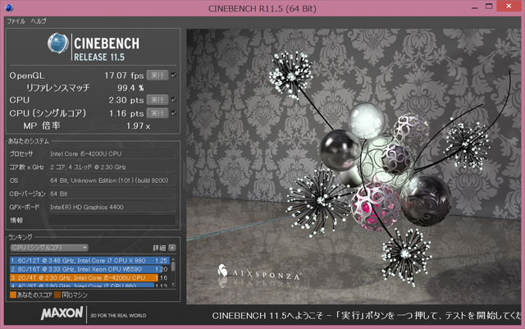Toggle the OpenGL test checkbox

pos(173,75)
